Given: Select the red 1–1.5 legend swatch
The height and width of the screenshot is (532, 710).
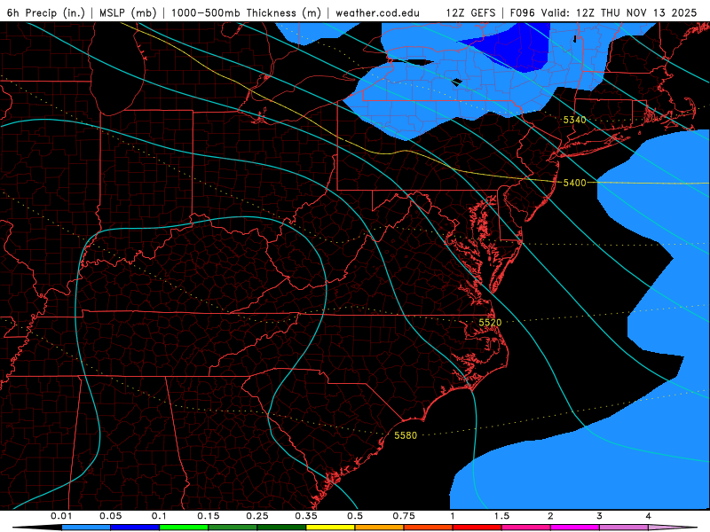Looking at the screenshot, I should coord(477,528).
